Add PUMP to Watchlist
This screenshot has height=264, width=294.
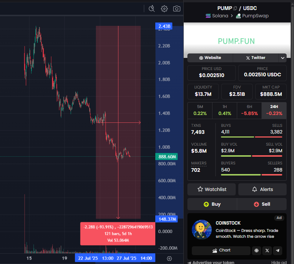211,189
